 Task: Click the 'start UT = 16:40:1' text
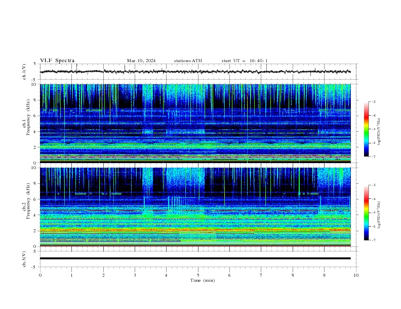tap(245, 61)
